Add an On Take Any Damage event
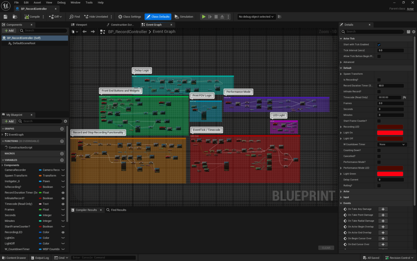The height and width of the screenshot is (261, 417). (x=383, y=209)
